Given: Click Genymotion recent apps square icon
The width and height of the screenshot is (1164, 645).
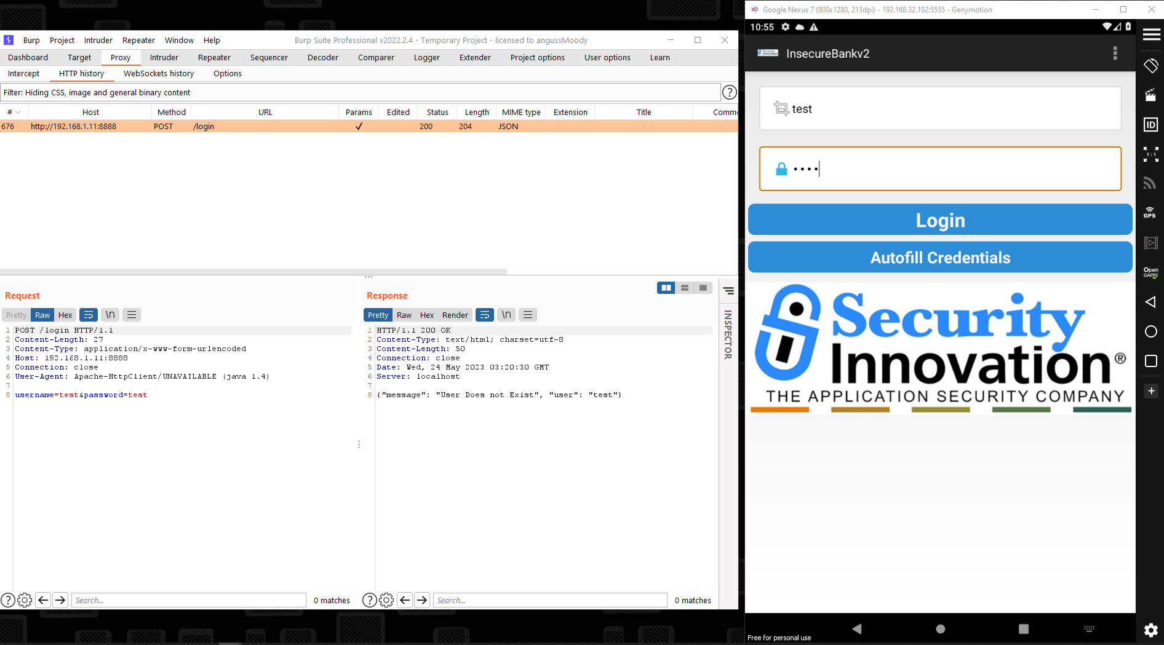Looking at the screenshot, I should pos(1150,361).
